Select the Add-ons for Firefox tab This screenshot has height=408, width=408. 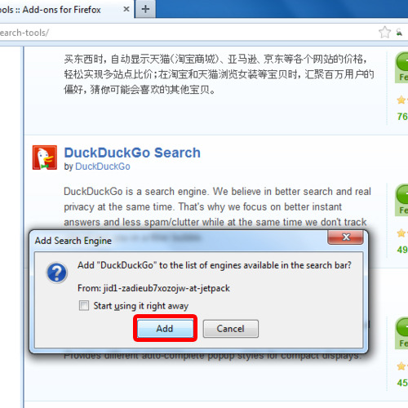tap(63, 10)
